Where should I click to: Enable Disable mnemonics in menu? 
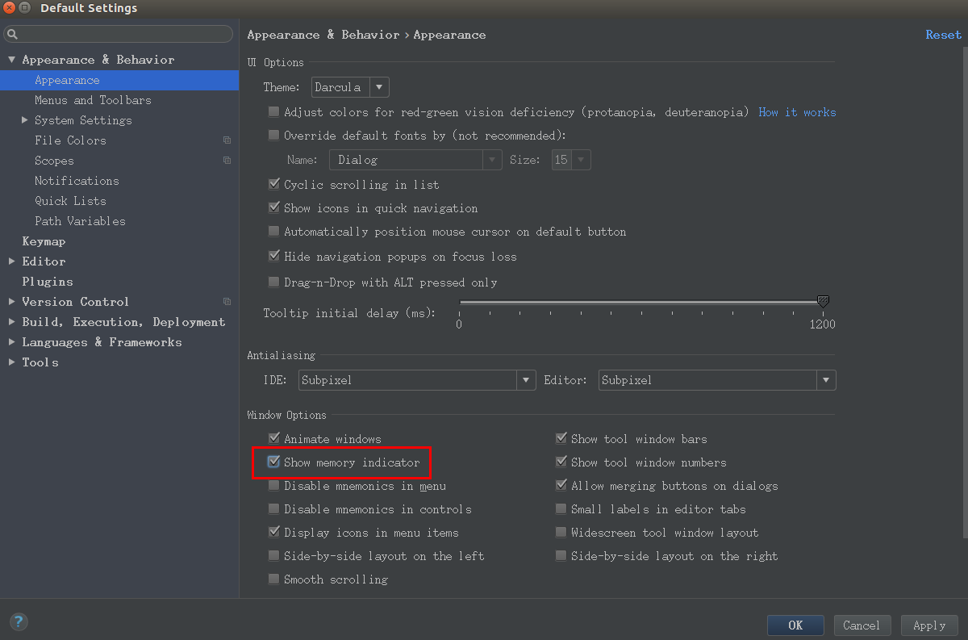click(274, 486)
